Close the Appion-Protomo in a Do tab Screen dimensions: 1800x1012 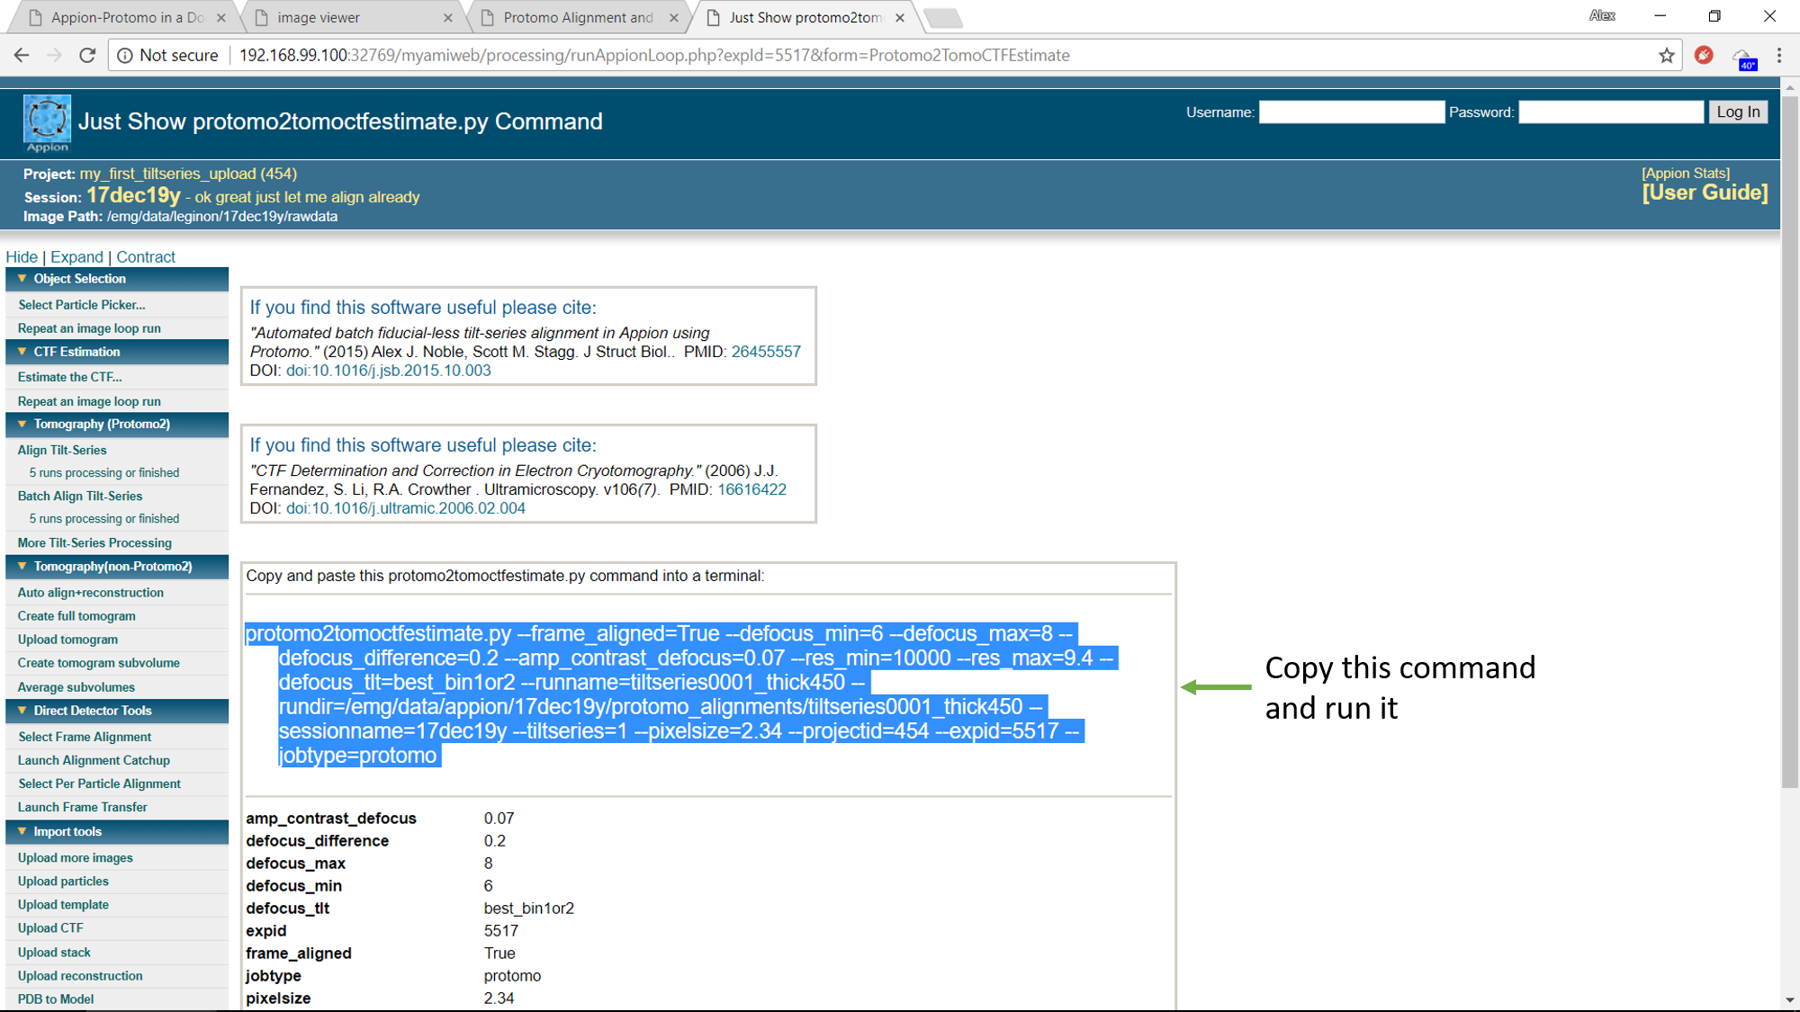(221, 17)
